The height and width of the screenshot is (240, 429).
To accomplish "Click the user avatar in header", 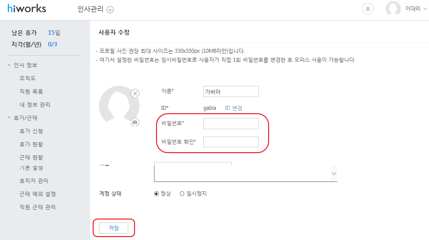I will click(393, 9).
